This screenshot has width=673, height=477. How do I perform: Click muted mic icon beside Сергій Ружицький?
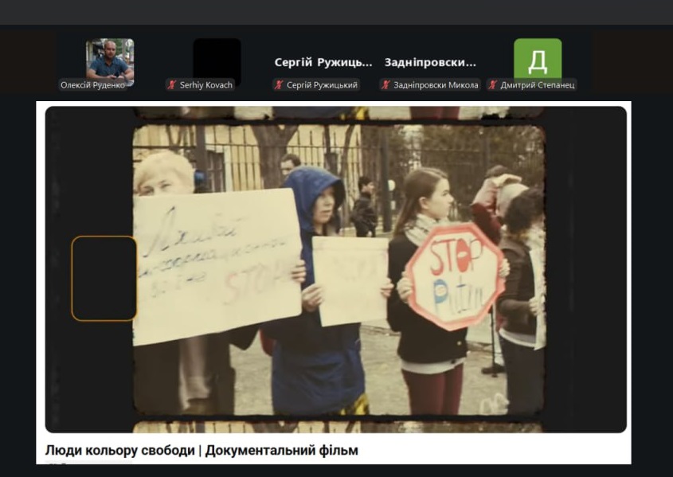279,85
